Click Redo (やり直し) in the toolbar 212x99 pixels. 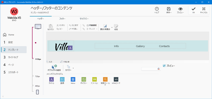[73, 29]
